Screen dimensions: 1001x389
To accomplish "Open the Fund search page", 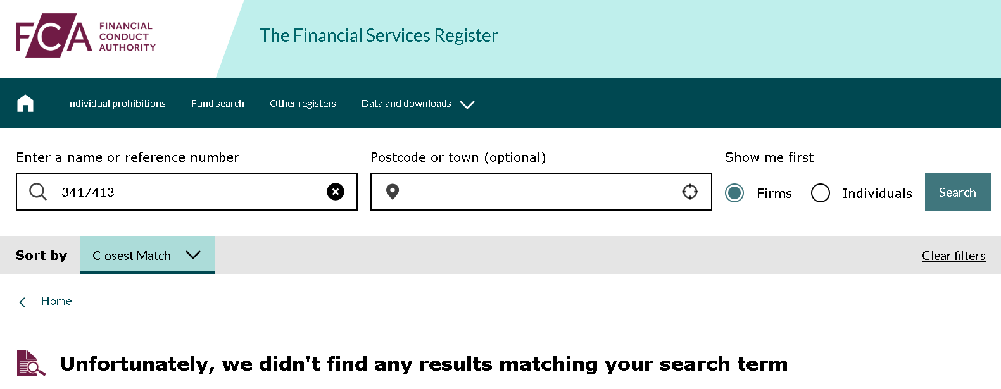I will click(x=218, y=104).
